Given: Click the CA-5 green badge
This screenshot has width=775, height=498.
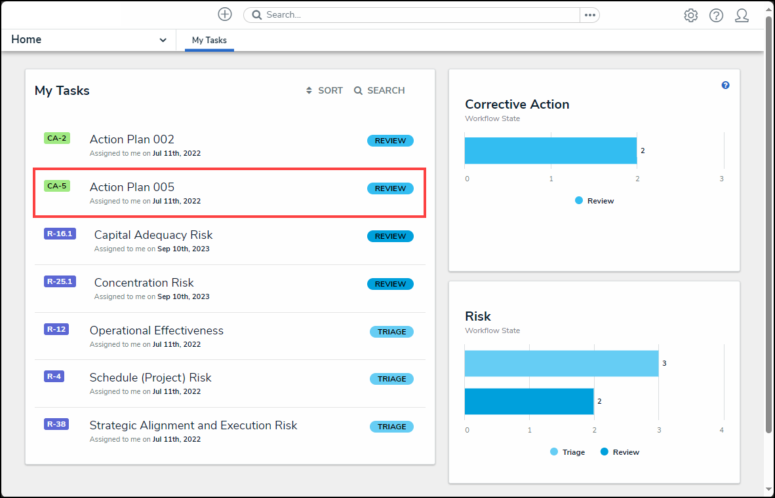Looking at the screenshot, I should [57, 186].
